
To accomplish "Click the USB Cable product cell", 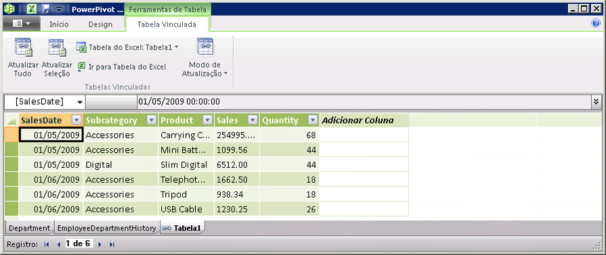I will tap(186, 209).
